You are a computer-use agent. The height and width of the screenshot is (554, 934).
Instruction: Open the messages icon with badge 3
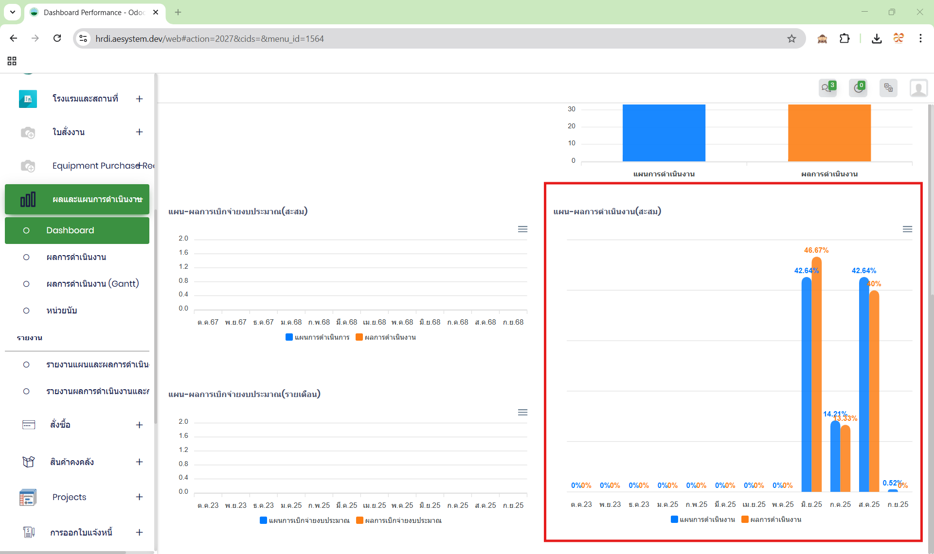click(x=827, y=88)
